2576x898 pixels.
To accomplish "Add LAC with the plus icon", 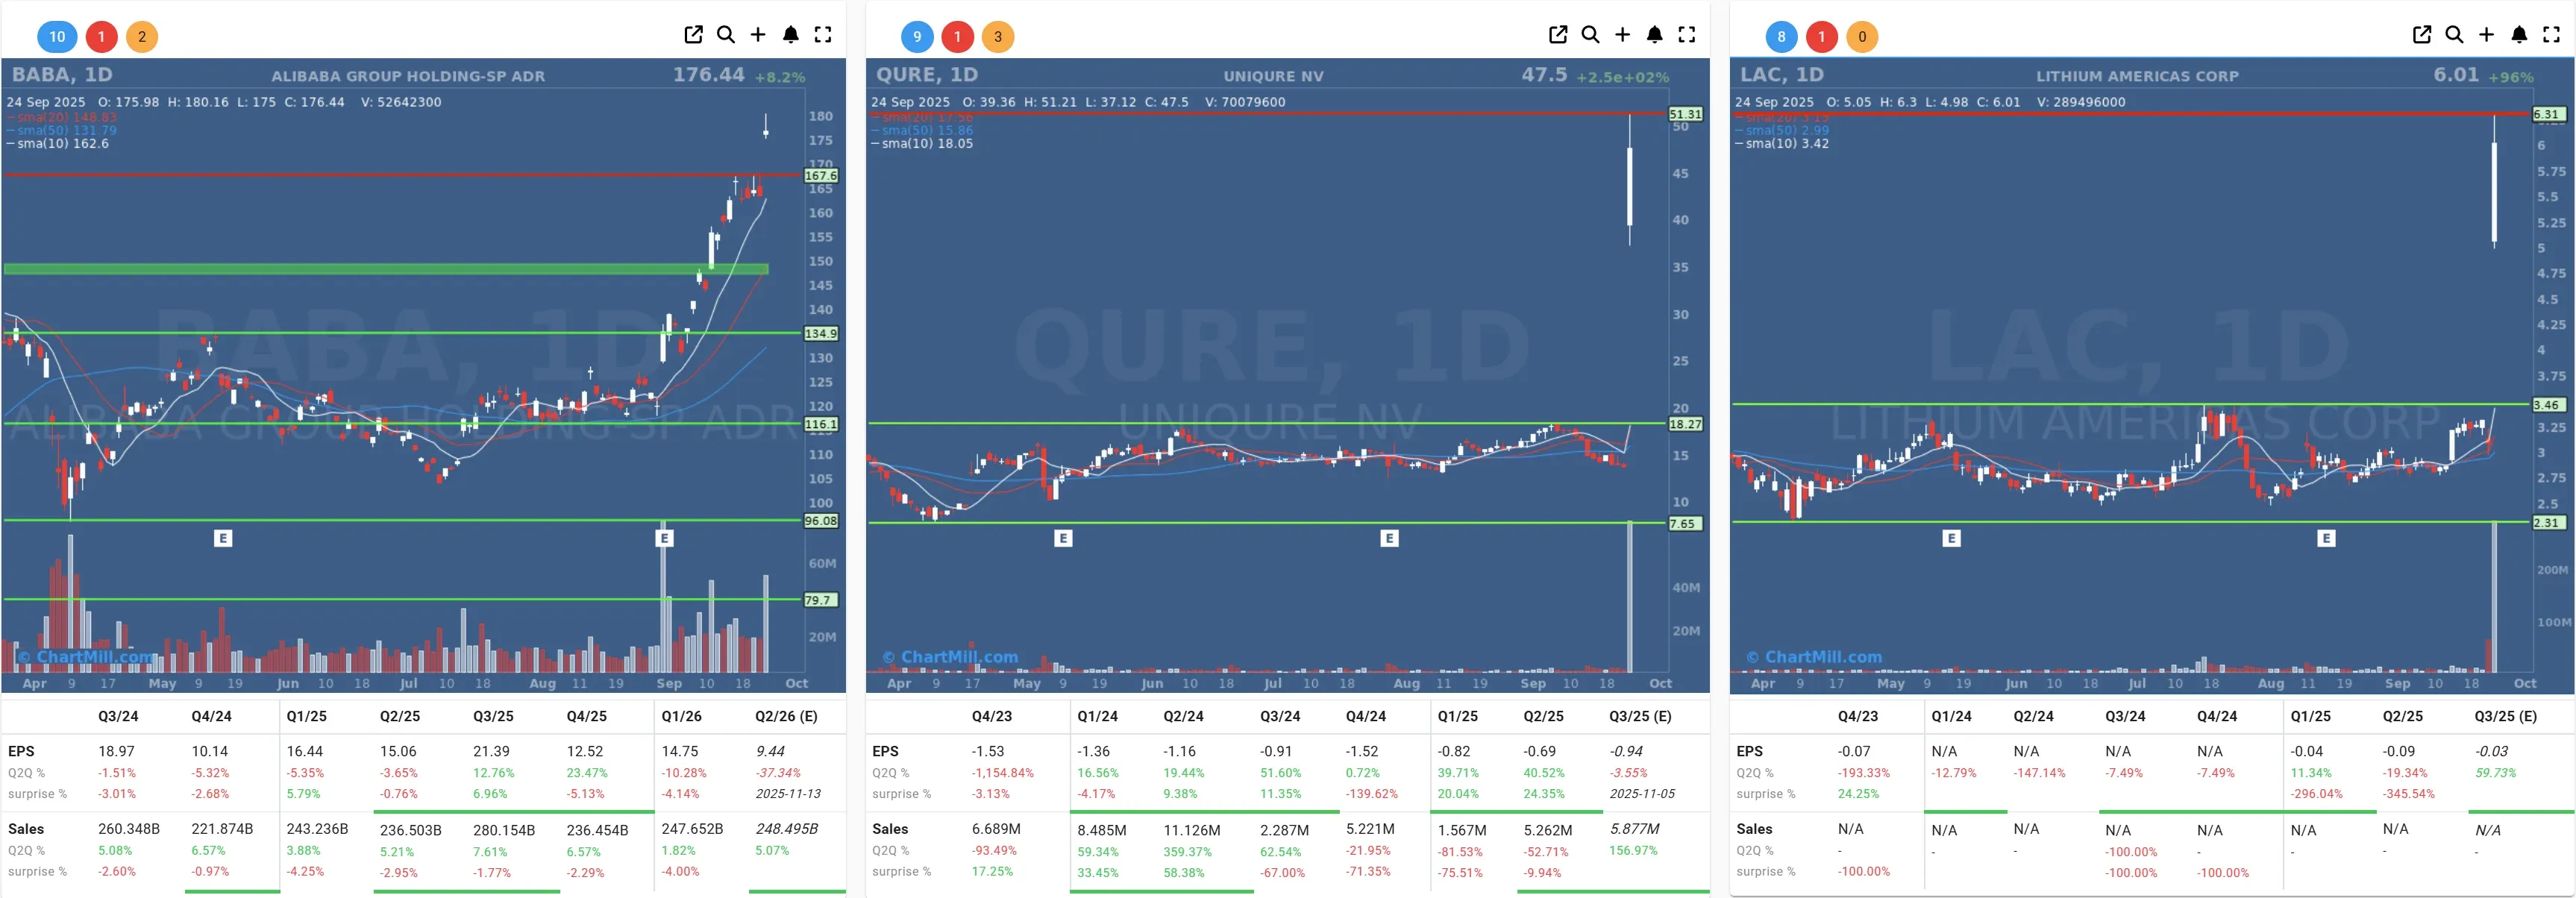I will pos(2486,35).
